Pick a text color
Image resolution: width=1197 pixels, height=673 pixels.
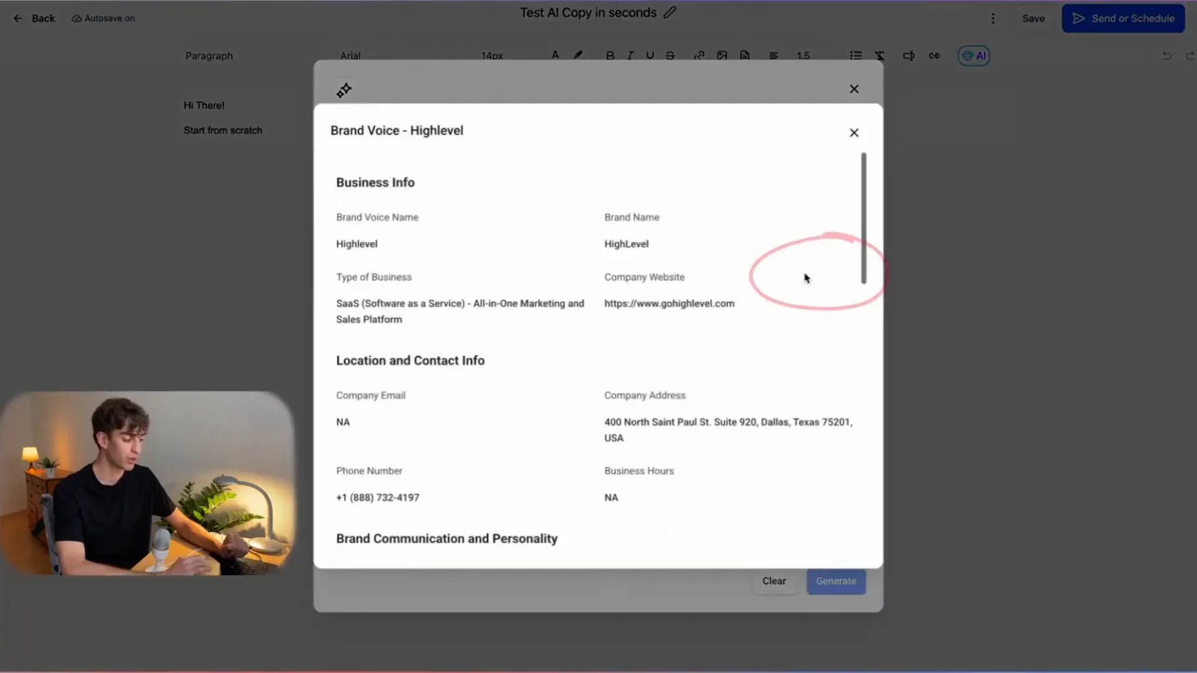(555, 55)
